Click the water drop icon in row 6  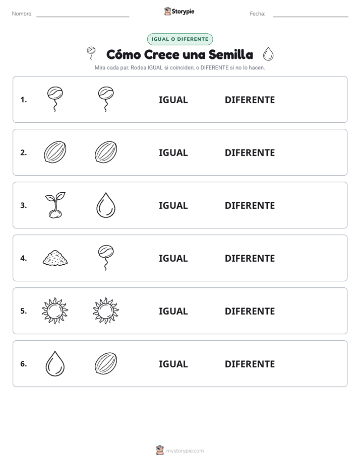pos(55,363)
